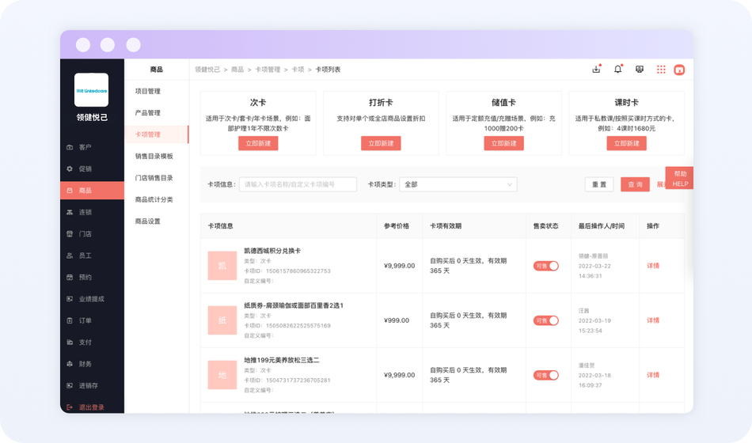This screenshot has height=443, width=752.
Task: Click 最后操作人/时间 column header
Action: pyautogui.click(x=602, y=225)
